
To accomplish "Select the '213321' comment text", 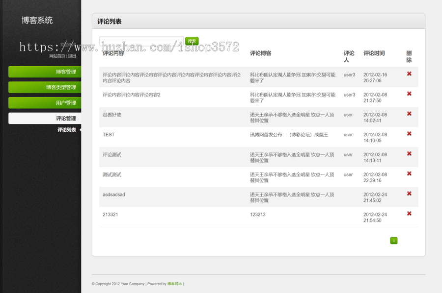I will coord(110,215).
